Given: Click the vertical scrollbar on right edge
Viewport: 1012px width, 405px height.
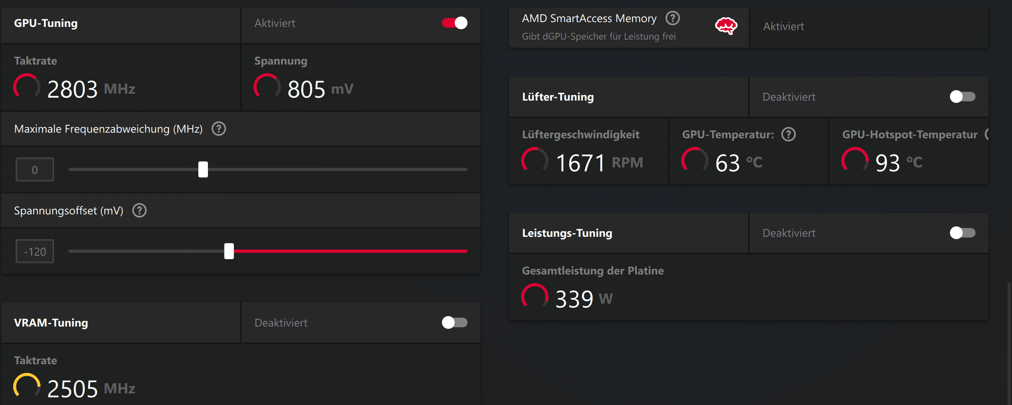Looking at the screenshot, I should tap(1009, 341).
